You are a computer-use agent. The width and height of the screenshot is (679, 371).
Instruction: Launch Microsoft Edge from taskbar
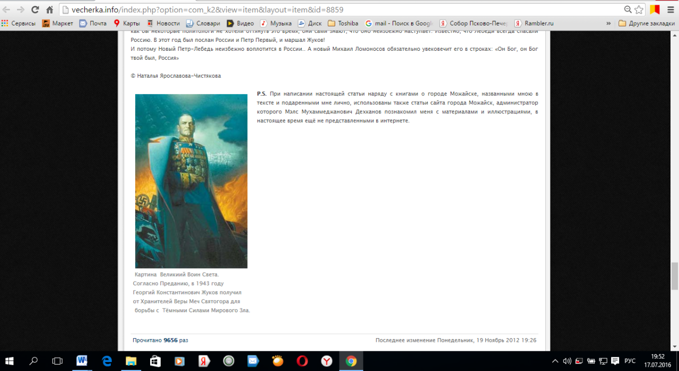pyautogui.click(x=107, y=361)
